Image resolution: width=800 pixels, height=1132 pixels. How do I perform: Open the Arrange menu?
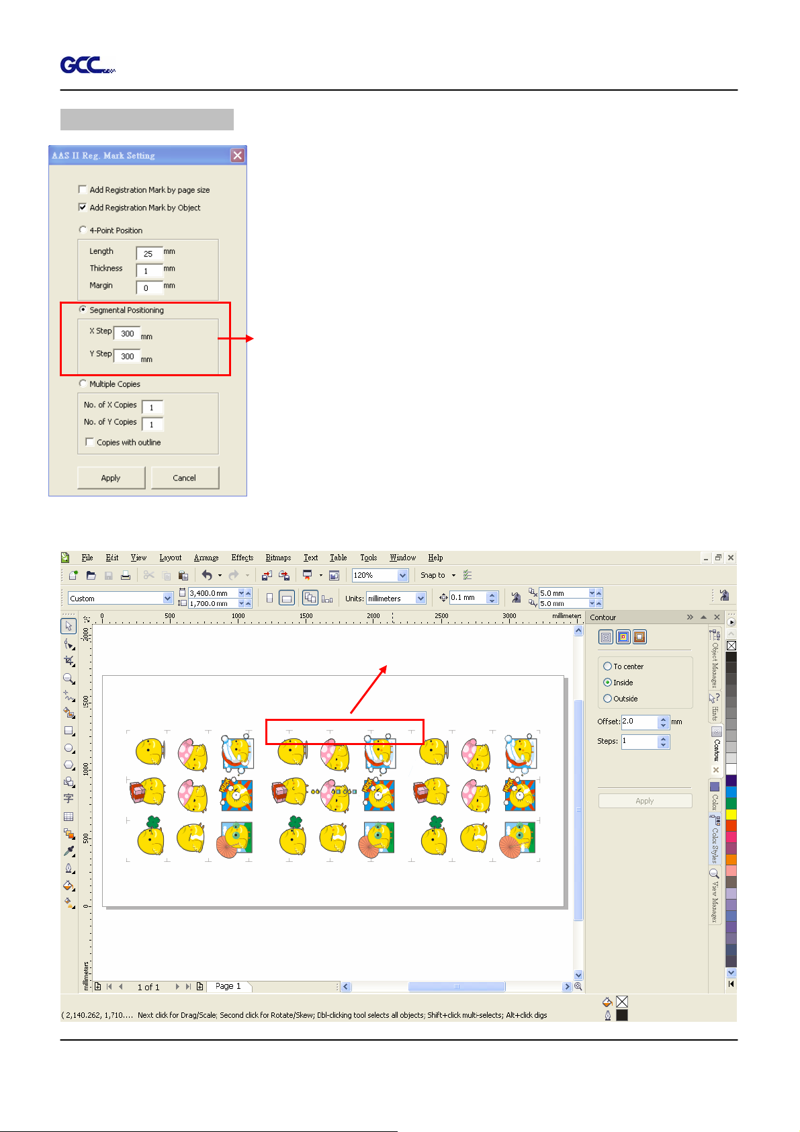pyautogui.click(x=206, y=558)
